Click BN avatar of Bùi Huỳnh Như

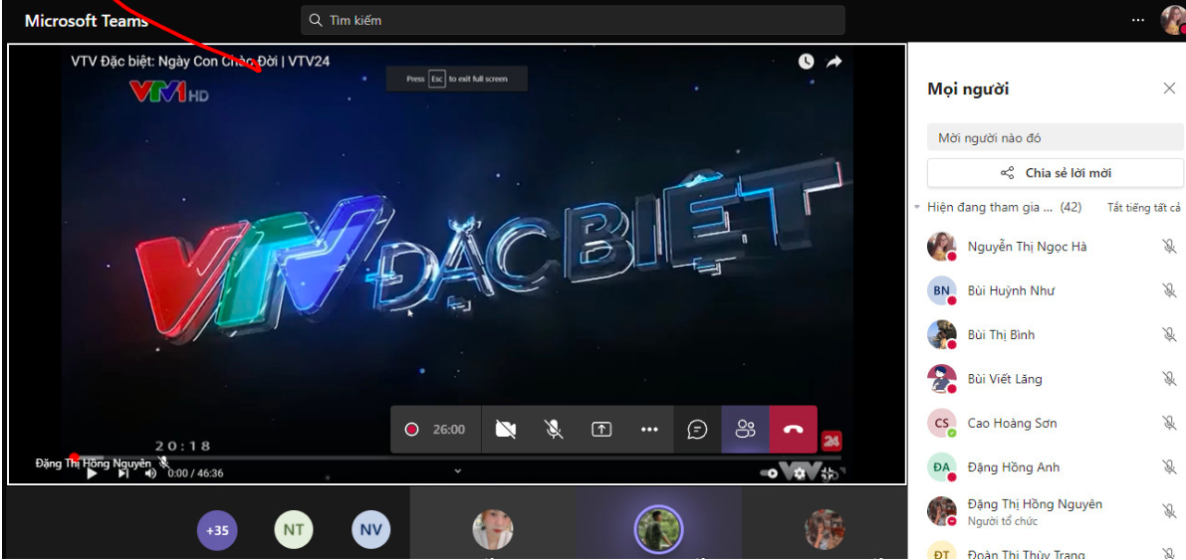(x=942, y=291)
